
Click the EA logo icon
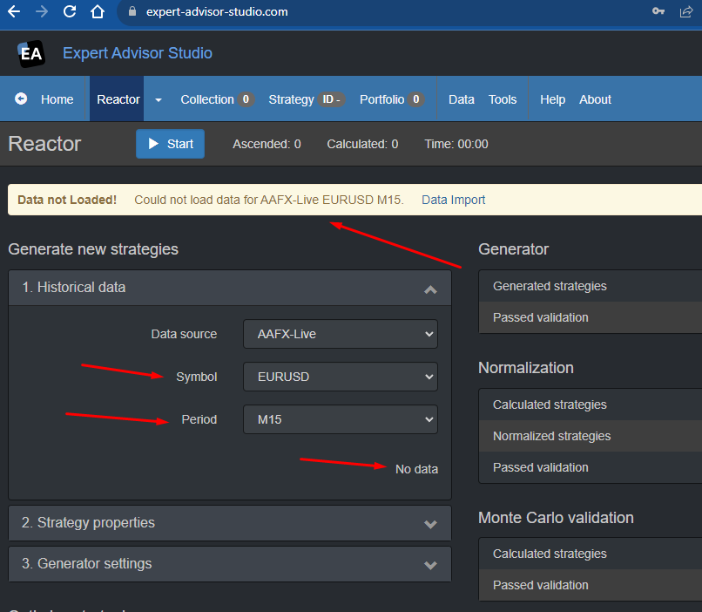pos(30,54)
